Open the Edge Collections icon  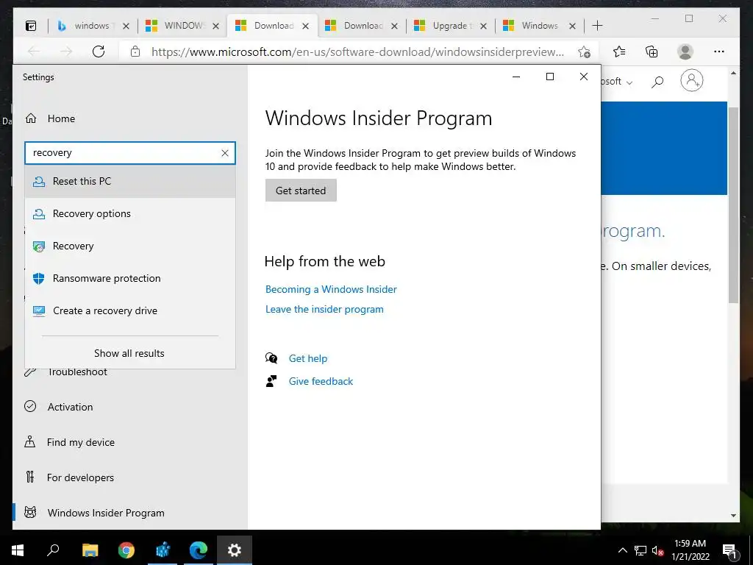point(652,51)
